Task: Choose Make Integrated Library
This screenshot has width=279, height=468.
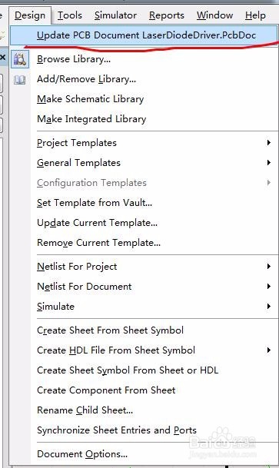Action: (91, 119)
